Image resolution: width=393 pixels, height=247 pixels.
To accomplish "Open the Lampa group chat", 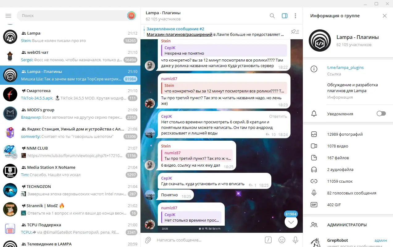I will tap(70, 37).
